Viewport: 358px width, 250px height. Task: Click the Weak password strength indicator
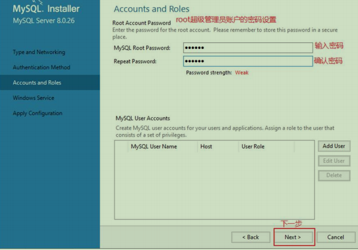[242, 73]
